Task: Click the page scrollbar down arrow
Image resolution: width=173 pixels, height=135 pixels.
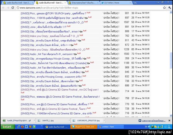Action: (171, 116)
